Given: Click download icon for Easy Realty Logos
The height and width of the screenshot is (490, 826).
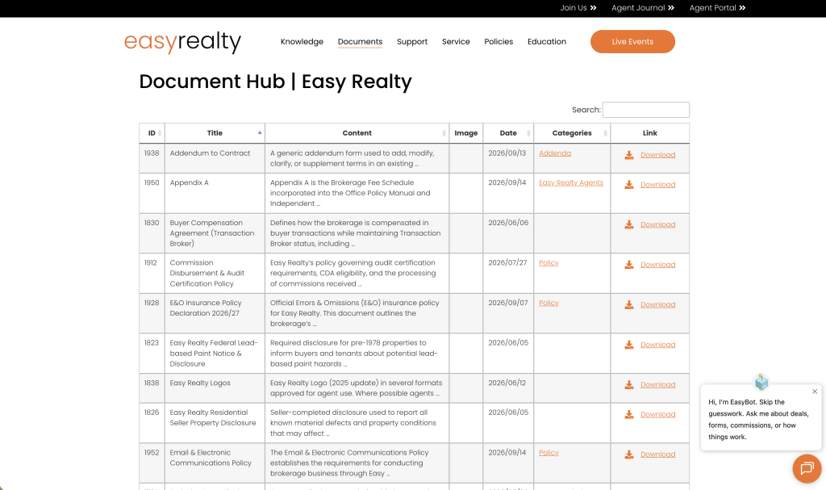Looking at the screenshot, I should point(629,385).
